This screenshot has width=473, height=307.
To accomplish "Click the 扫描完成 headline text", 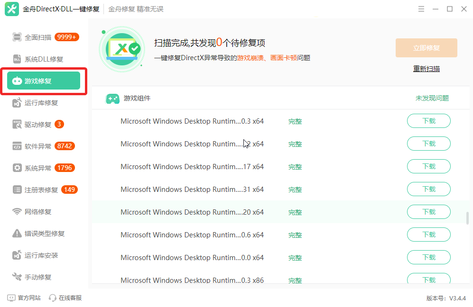I will tap(210, 43).
